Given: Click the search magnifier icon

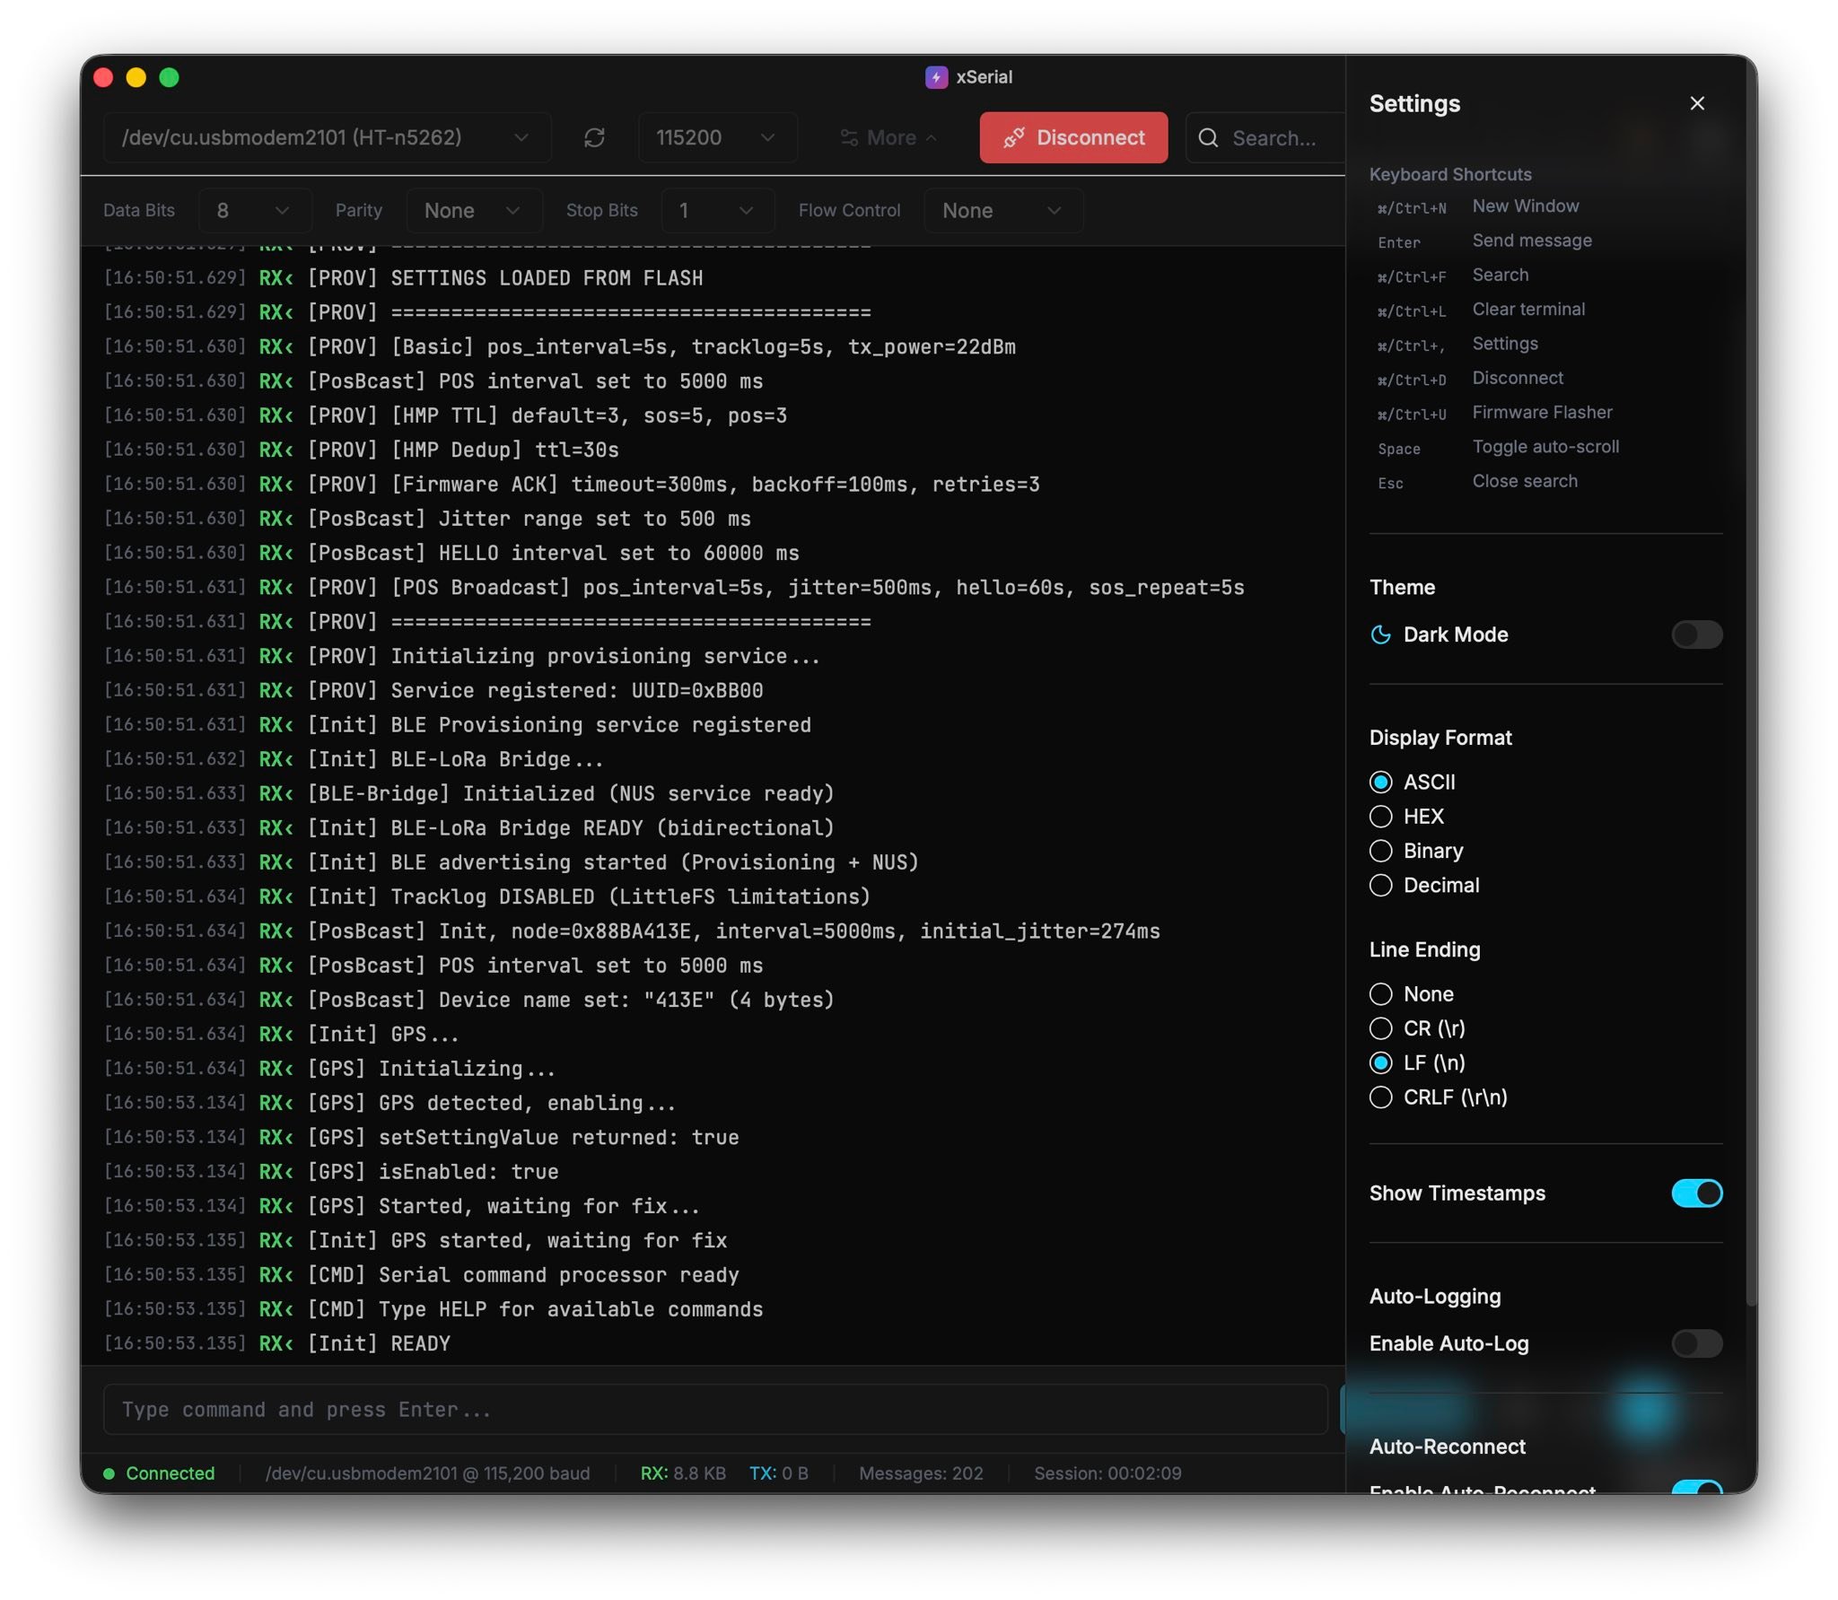Looking at the screenshot, I should (1208, 137).
